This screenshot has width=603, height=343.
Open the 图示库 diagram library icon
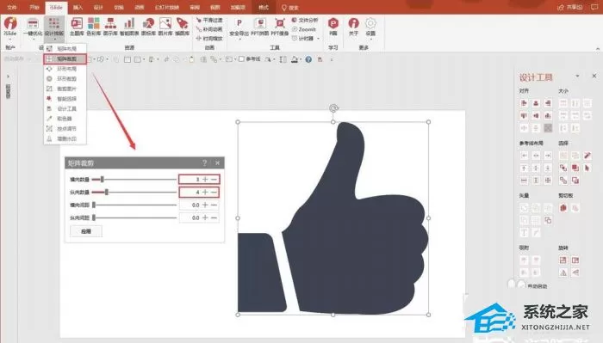click(x=110, y=27)
